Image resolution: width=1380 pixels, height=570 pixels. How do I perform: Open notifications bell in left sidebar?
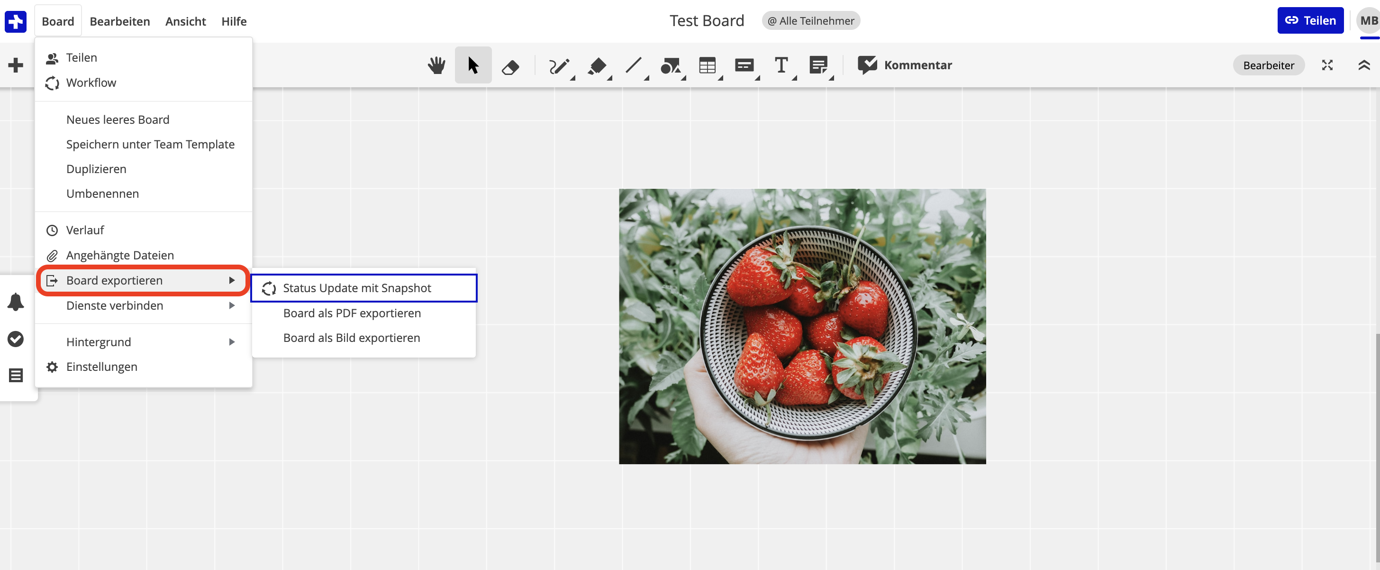click(x=16, y=302)
